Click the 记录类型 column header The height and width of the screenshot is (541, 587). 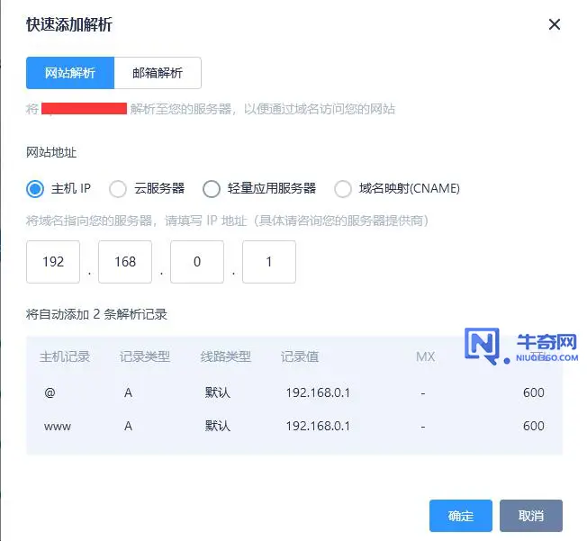pyautogui.click(x=145, y=356)
